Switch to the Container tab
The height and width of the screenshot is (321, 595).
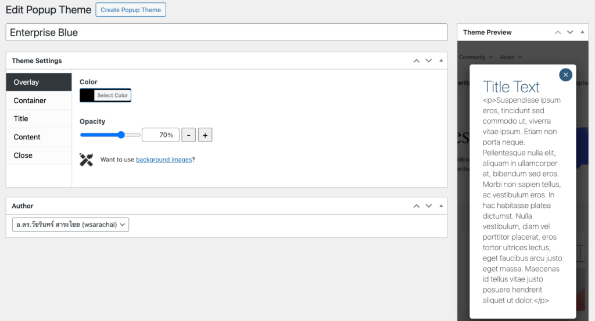click(30, 100)
